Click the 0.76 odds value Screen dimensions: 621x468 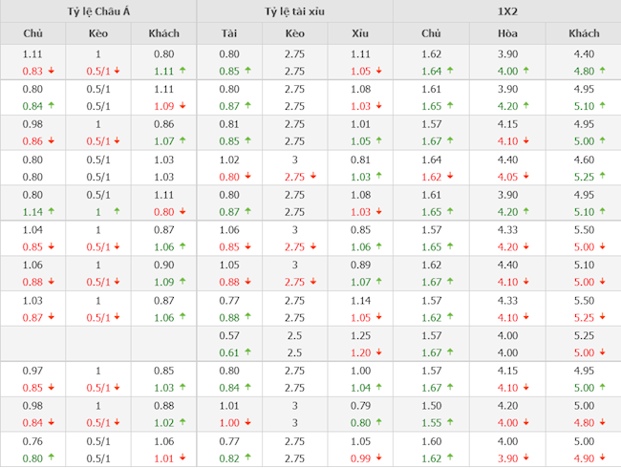pyautogui.click(x=32, y=442)
